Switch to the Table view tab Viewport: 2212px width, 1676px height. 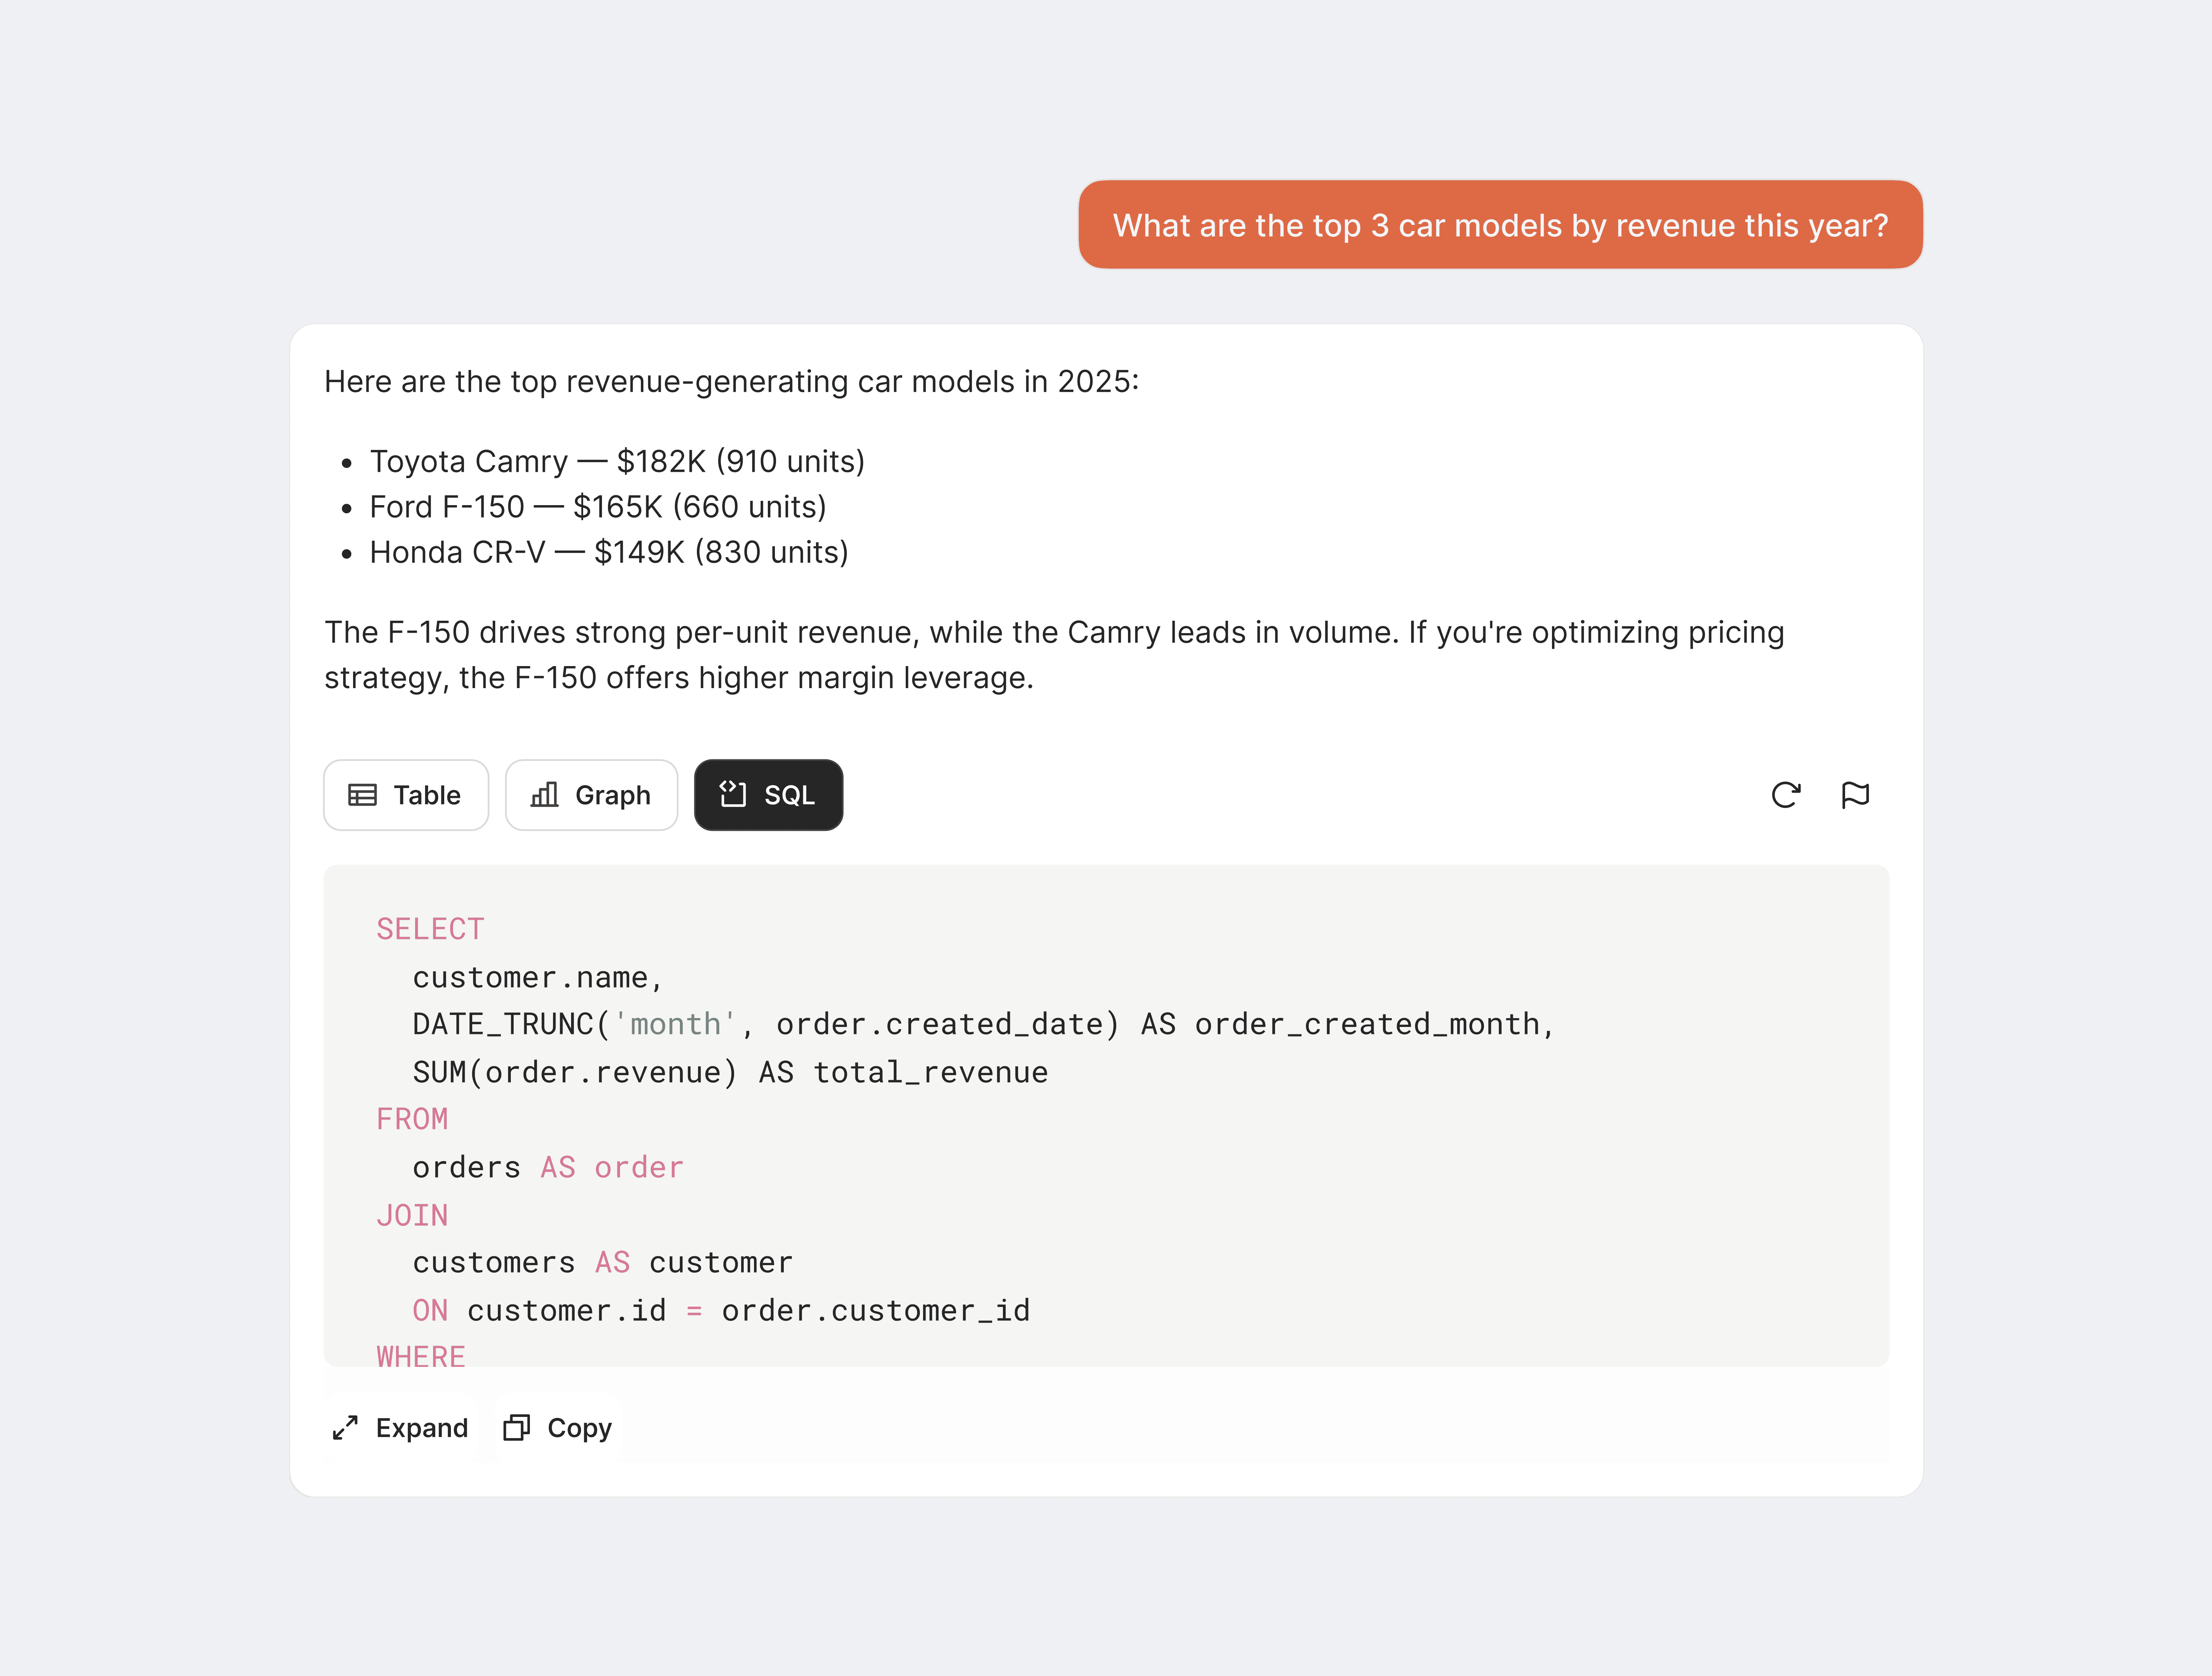(x=406, y=795)
